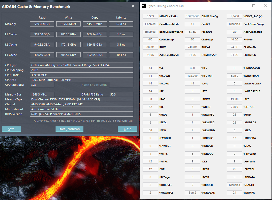
Task: Maximize the Ryzen Timing Checker window
Action: tap(254, 6)
